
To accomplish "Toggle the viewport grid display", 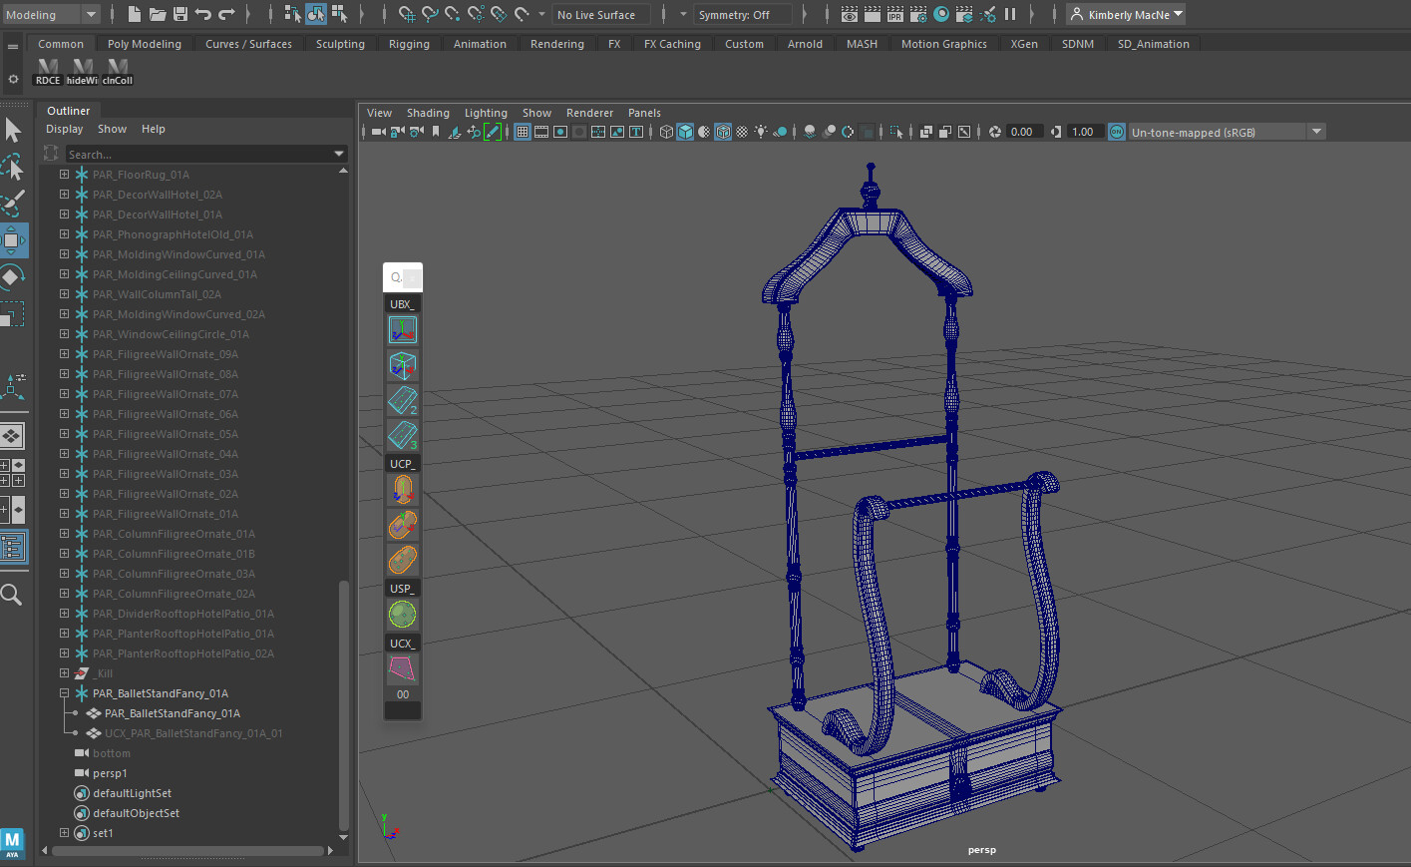I will tap(522, 132).
